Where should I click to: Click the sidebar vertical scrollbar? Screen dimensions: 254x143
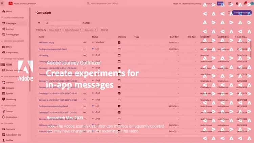(x=30, y=50)
